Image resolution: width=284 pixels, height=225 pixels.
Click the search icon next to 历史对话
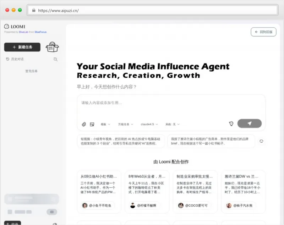pos(56,59)
